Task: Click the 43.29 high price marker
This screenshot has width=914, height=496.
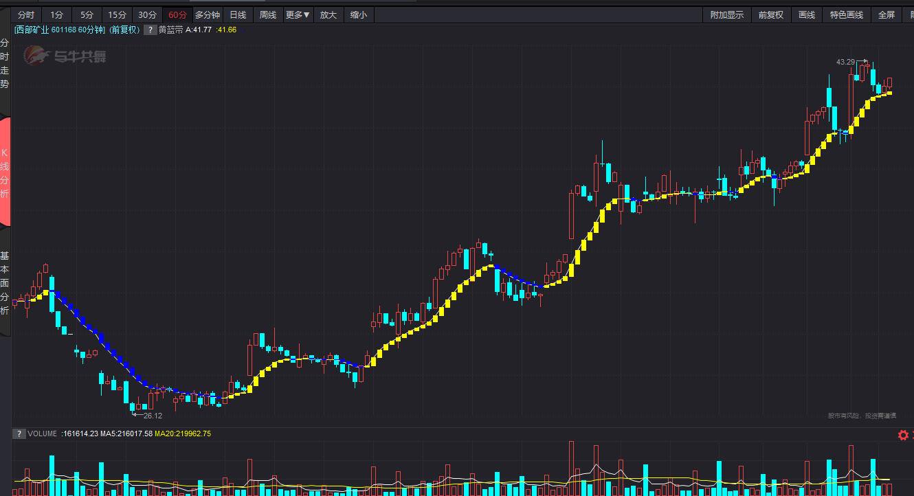Action: coord(845,62)
